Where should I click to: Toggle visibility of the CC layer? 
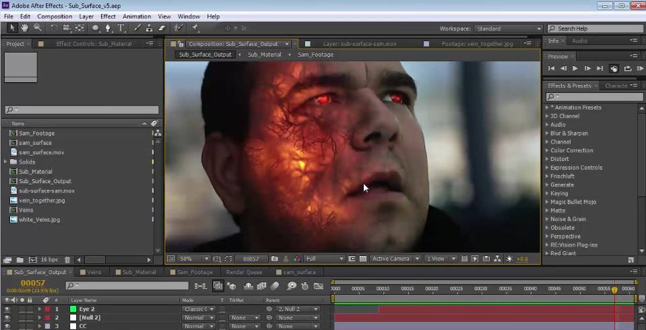(7, 326)
